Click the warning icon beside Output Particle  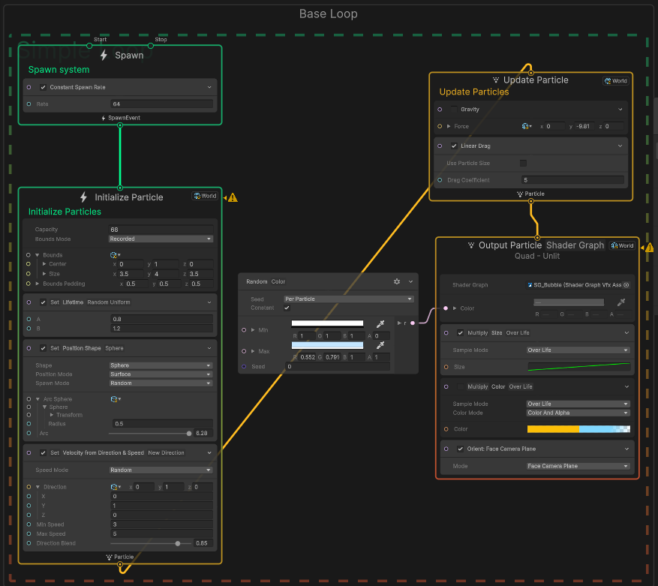click(650, 247)
